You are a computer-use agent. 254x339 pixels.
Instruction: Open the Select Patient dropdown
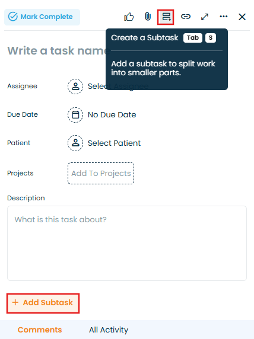point(114,143)
